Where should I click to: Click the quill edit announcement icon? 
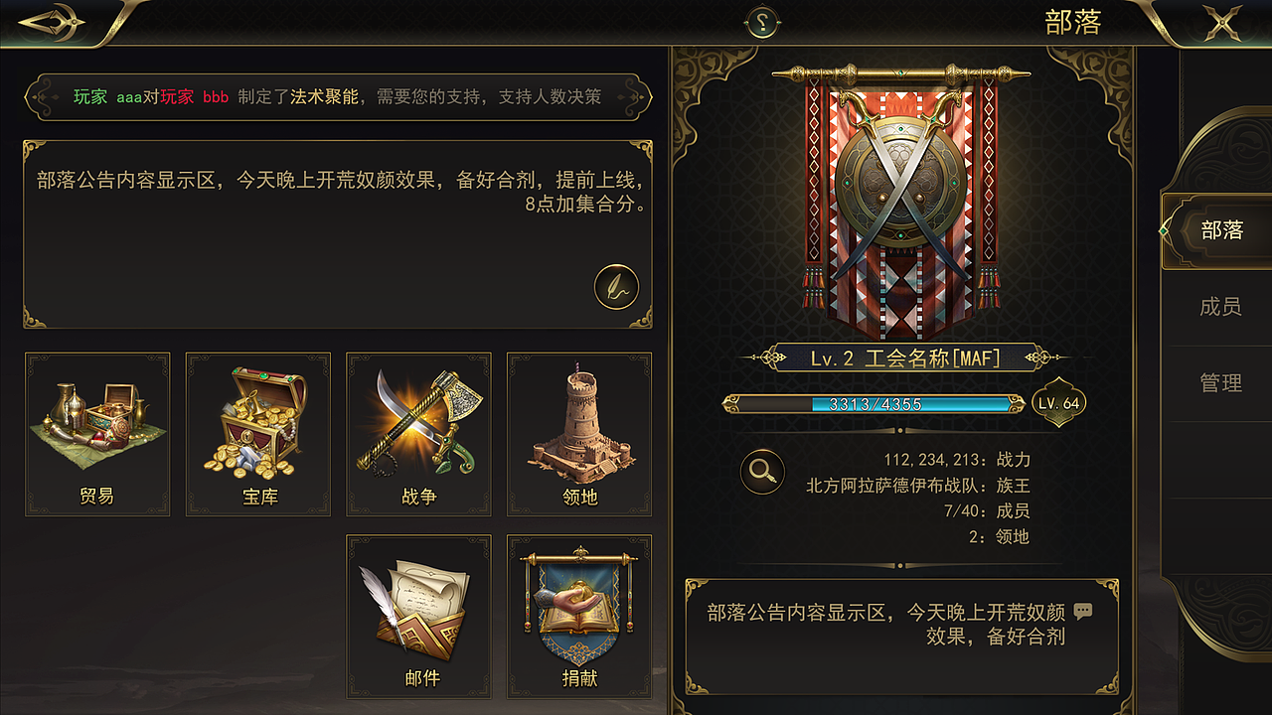coord(616,287)
